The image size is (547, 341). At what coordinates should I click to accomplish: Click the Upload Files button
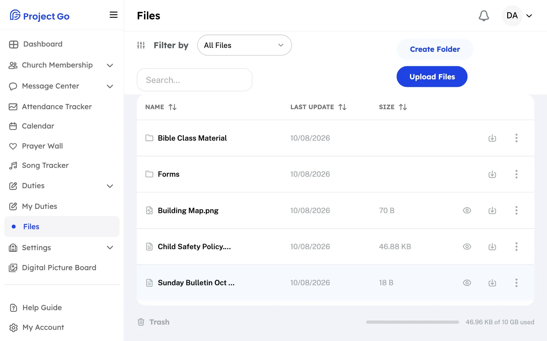pos(432,77)
